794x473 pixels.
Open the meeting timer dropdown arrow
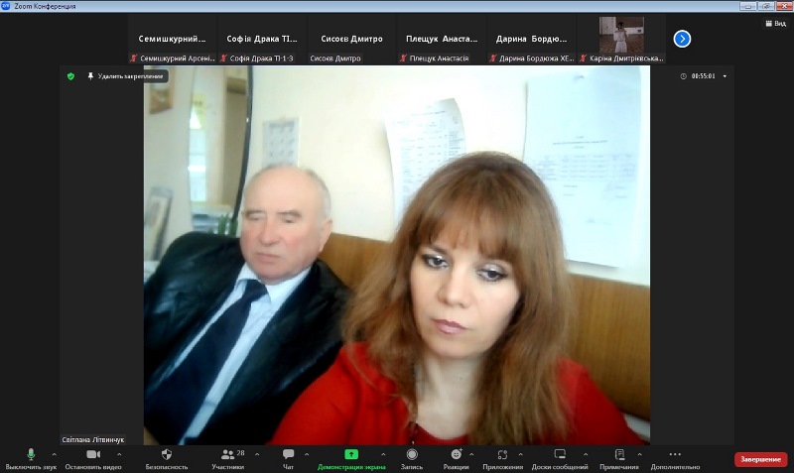click(725, 76)
